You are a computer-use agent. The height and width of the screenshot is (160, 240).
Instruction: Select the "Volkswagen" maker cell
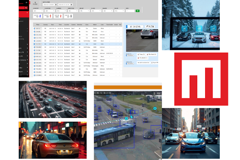coord(95,66)
